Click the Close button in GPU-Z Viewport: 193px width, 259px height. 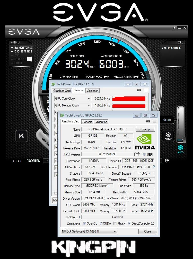[x=147, y=231]
